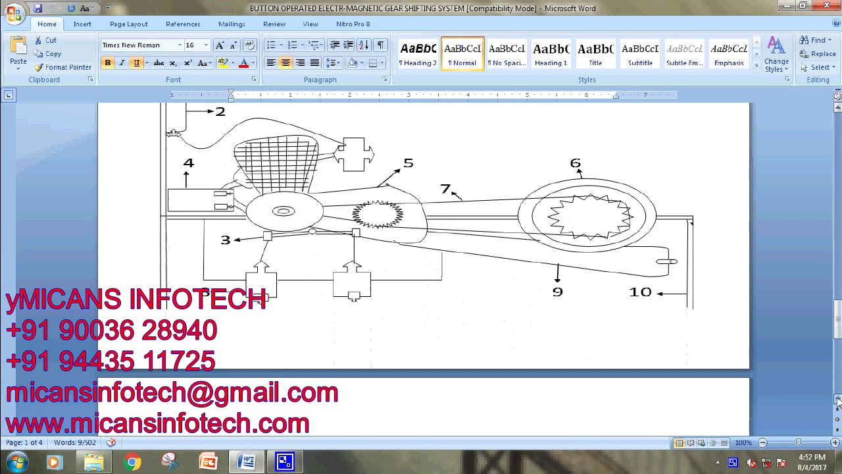Image resolution: width=842 pixels, height=474 pixels.
Task: Increase paragraph indent
Action: pos(349,45)
